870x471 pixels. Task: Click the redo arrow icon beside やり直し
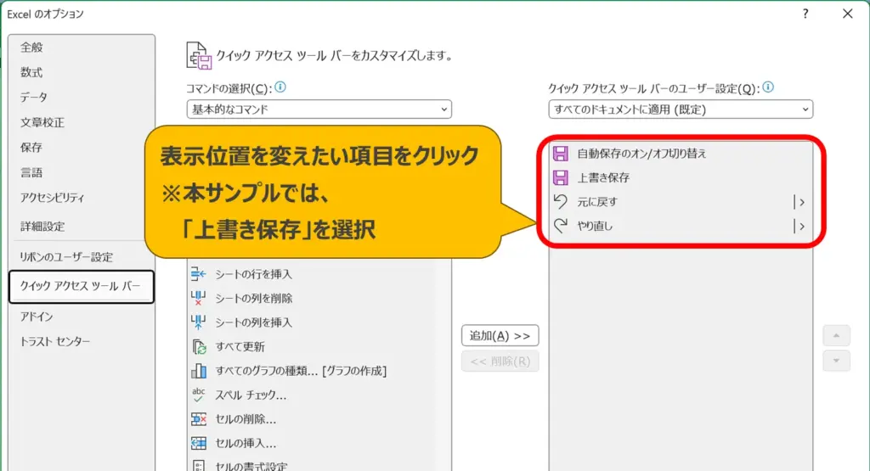pyautogui.click(x=560, y=226)
